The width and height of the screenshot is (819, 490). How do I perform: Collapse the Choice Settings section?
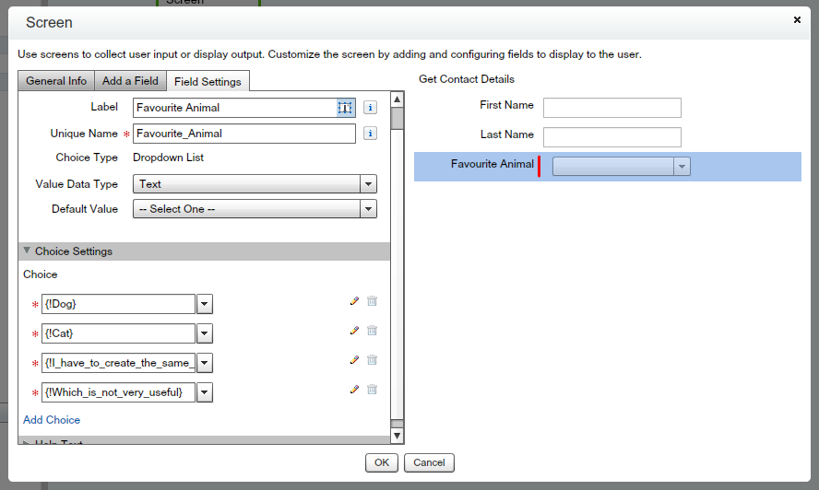tap(28, 251)
